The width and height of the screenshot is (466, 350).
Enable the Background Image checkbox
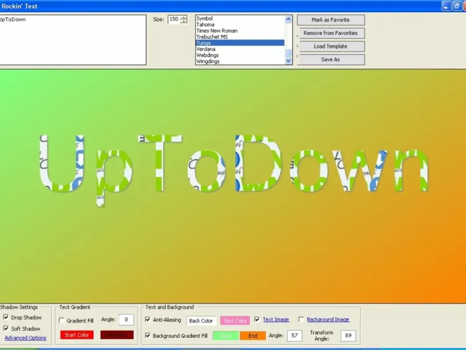click(301, 319)
